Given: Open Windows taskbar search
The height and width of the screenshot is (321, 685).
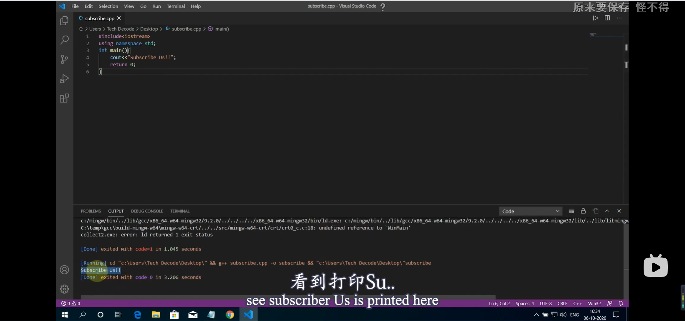Looking at the screenshot, I should click(x=82, y=315).
